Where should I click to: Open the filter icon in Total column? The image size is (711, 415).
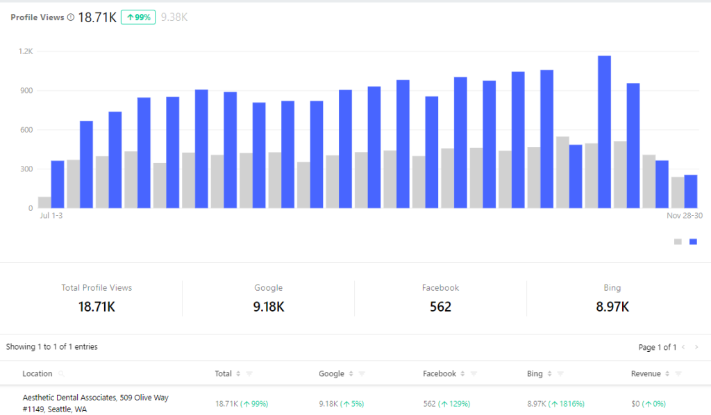(249, 374)
